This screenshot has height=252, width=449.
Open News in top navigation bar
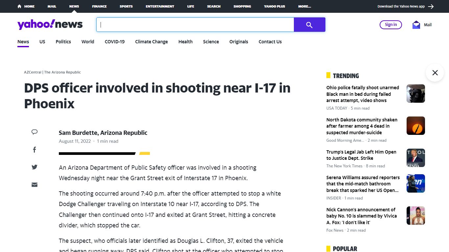point(74,6)
